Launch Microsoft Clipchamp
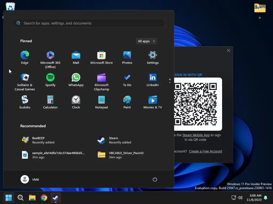273x204 pixels. click(102, 82)
